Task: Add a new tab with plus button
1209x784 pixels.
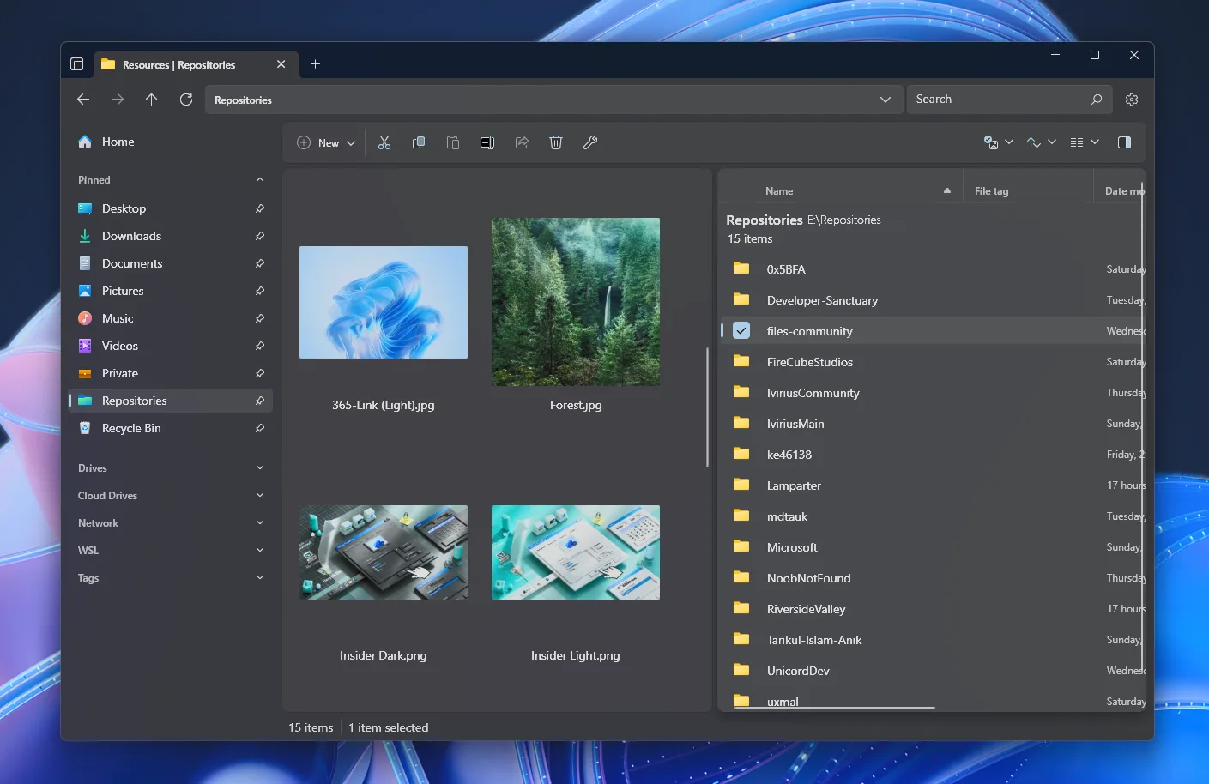Action: (x=316, y=64)
